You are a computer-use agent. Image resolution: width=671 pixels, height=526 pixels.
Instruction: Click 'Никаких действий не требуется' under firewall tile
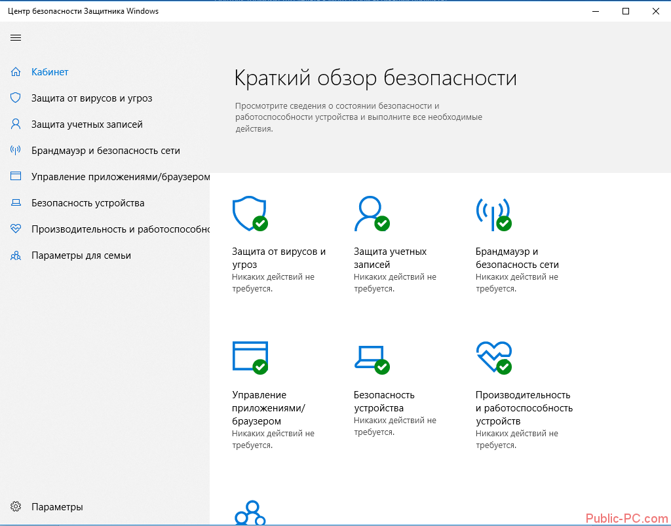[x=516, y=283]
